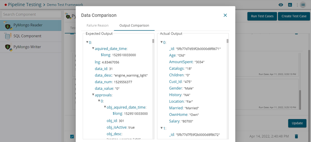Click the Run Test Cases button

[x=262, y=16]
